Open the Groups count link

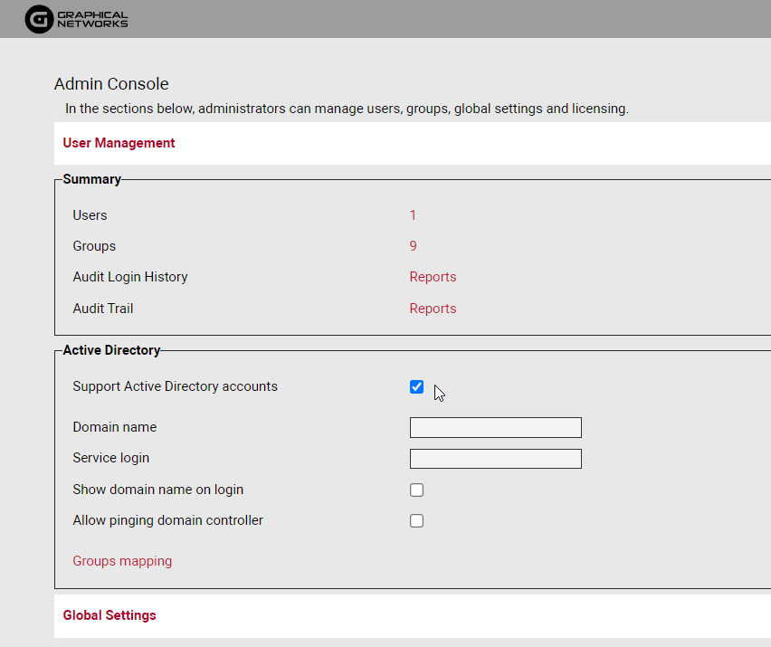click(413, 246)
